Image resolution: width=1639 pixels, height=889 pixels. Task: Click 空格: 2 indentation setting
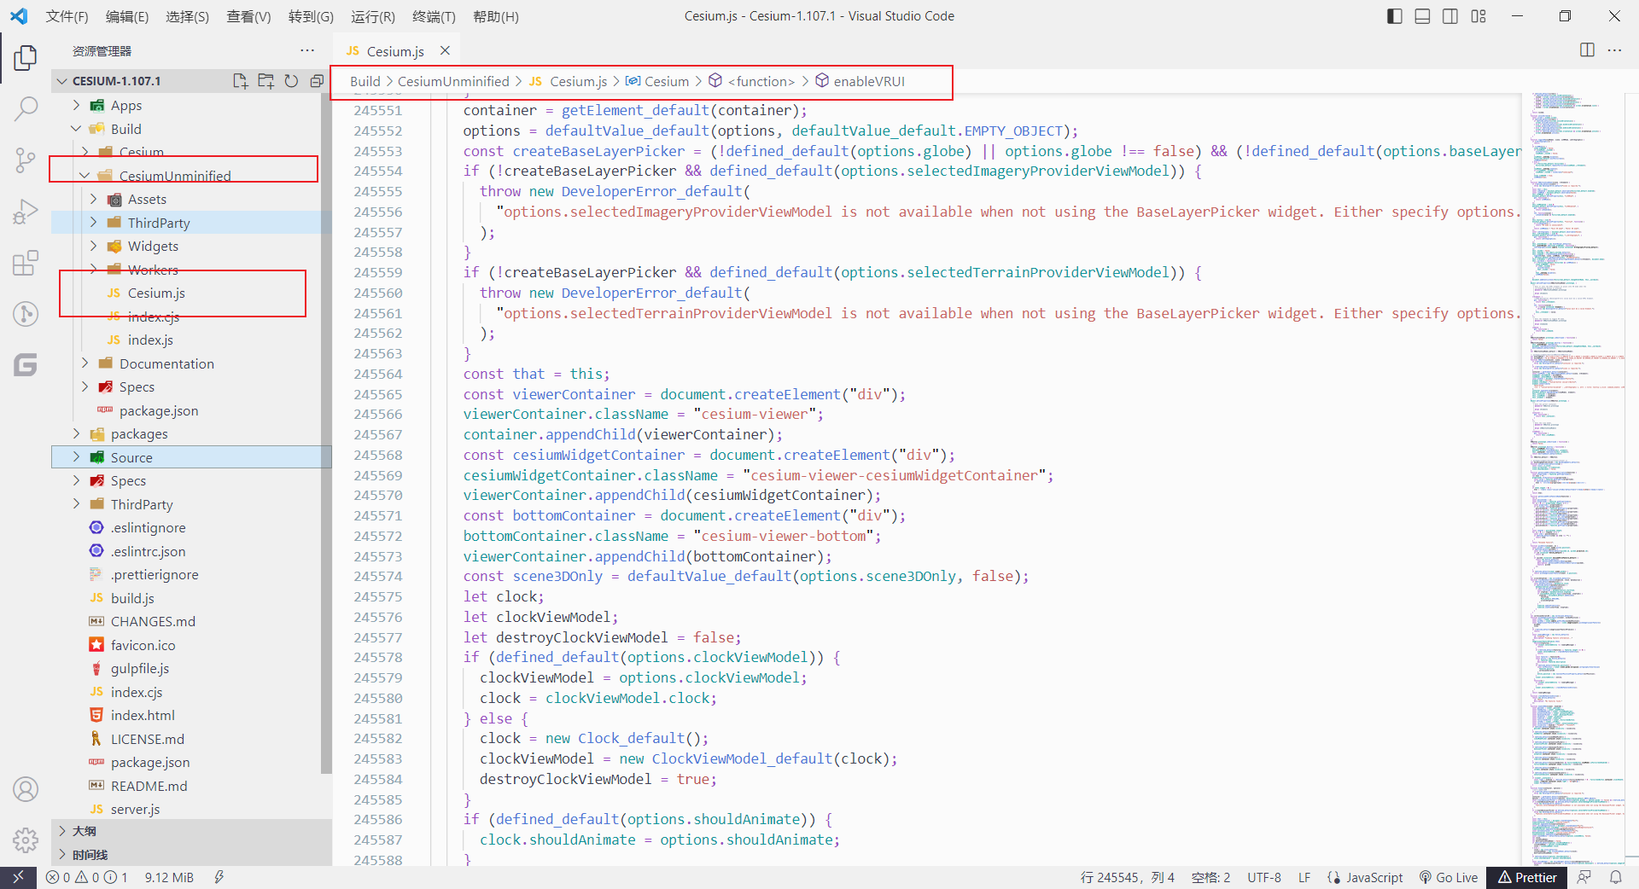1210,877
